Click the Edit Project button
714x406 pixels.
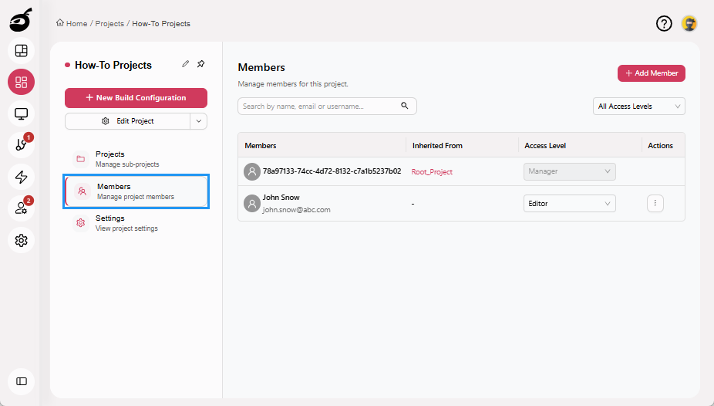[127, 121]
